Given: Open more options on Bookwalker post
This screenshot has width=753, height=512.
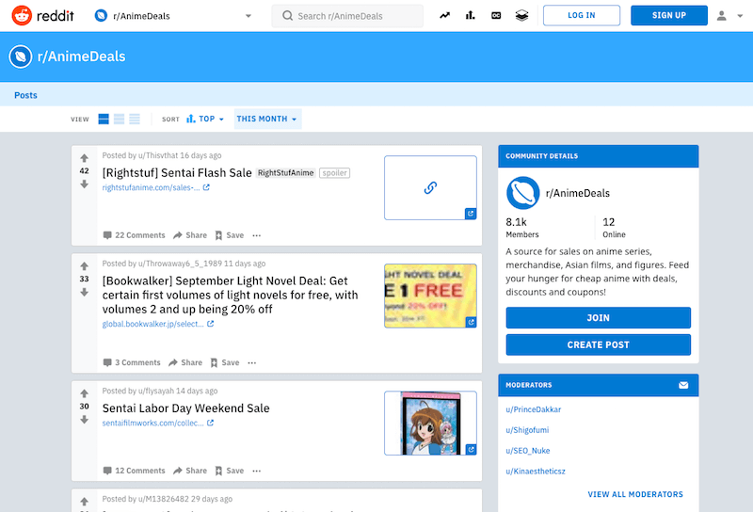Looking at the screenshot, I should [x=252, y=362].
